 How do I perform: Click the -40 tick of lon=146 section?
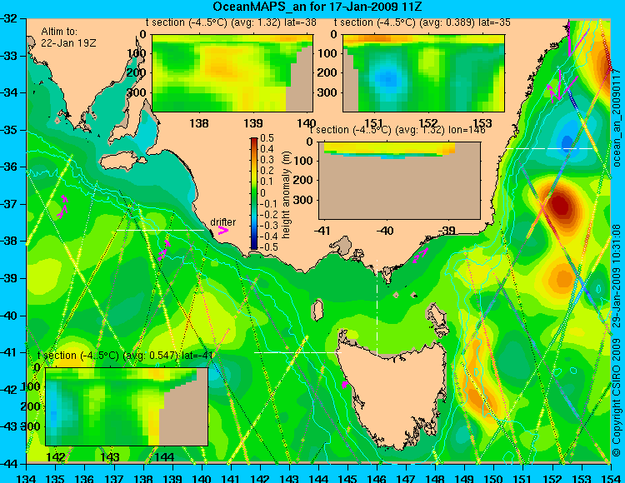coord(386,230)
